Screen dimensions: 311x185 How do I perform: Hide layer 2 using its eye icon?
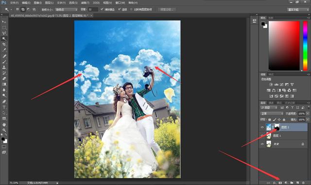pyautogui.click(x=262, y=127)
